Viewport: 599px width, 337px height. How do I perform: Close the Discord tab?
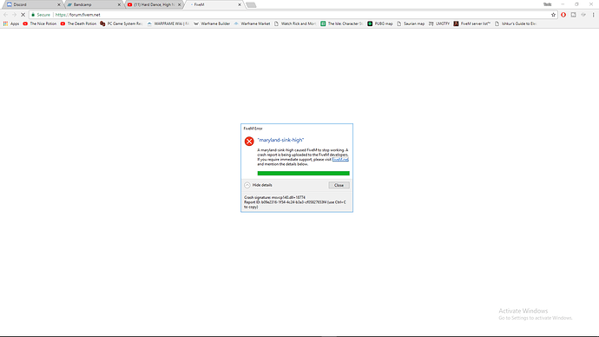coord(59,4)
